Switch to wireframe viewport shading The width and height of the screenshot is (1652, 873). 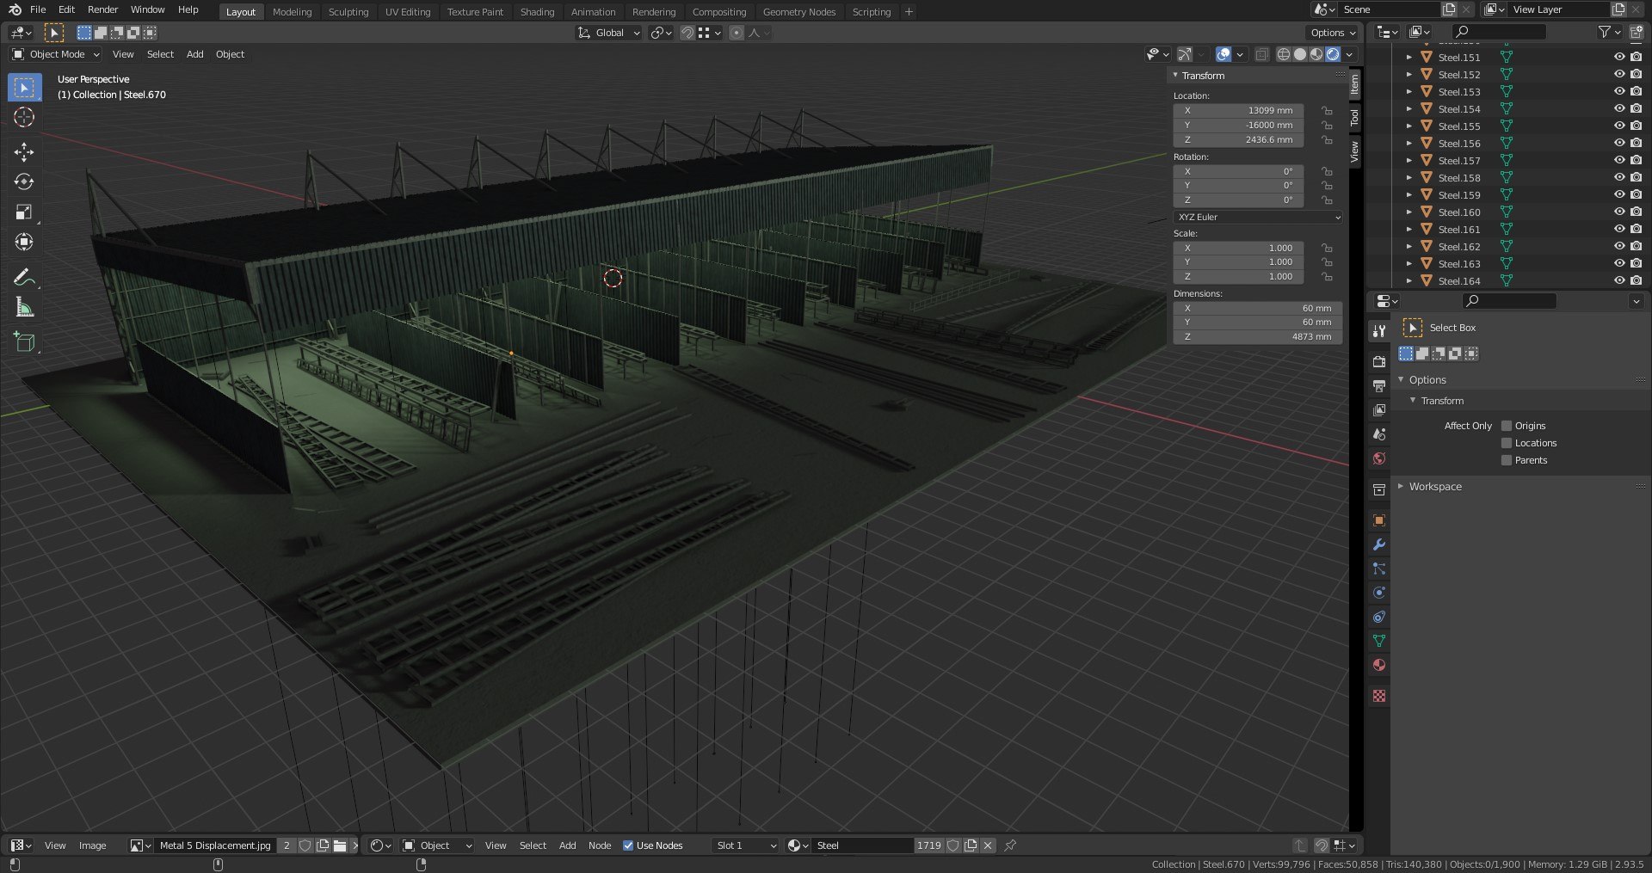coord(1284,54)
